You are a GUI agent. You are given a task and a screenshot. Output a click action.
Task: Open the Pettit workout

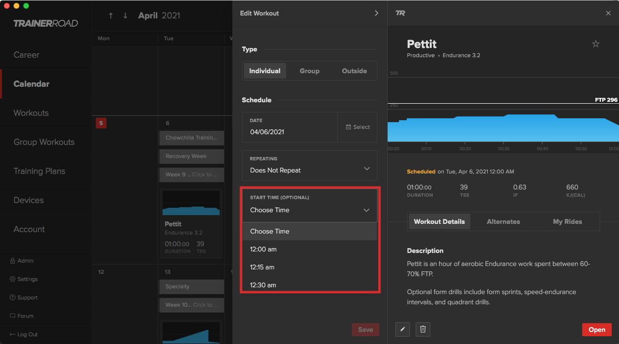click(x=597, y=329)
